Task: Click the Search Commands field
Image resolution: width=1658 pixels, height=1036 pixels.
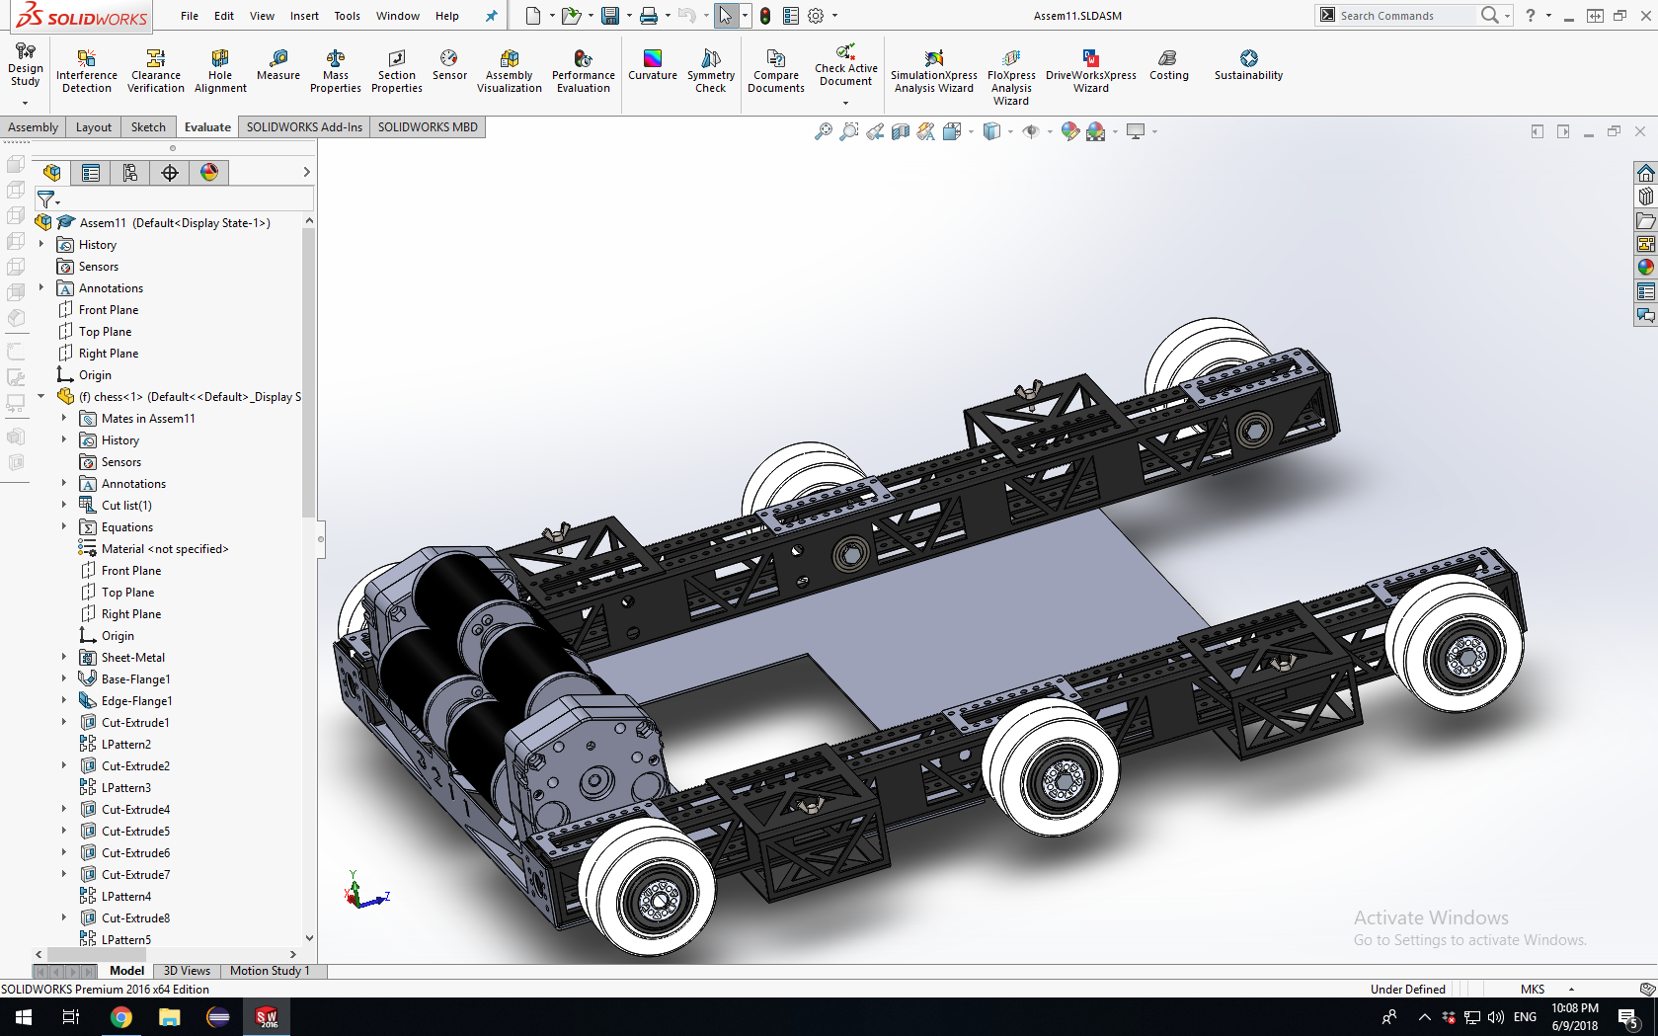Action: [x=1406, y=16]
